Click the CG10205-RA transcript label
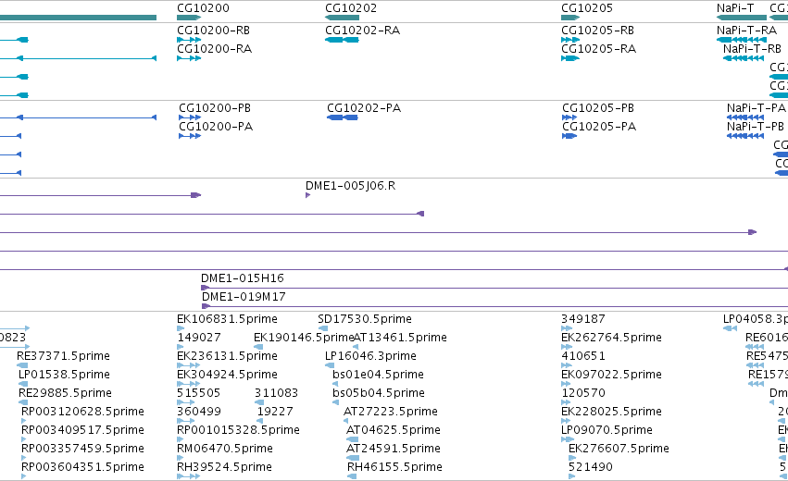788x481 pixels. pyautogui.click(x=598, y=49)
